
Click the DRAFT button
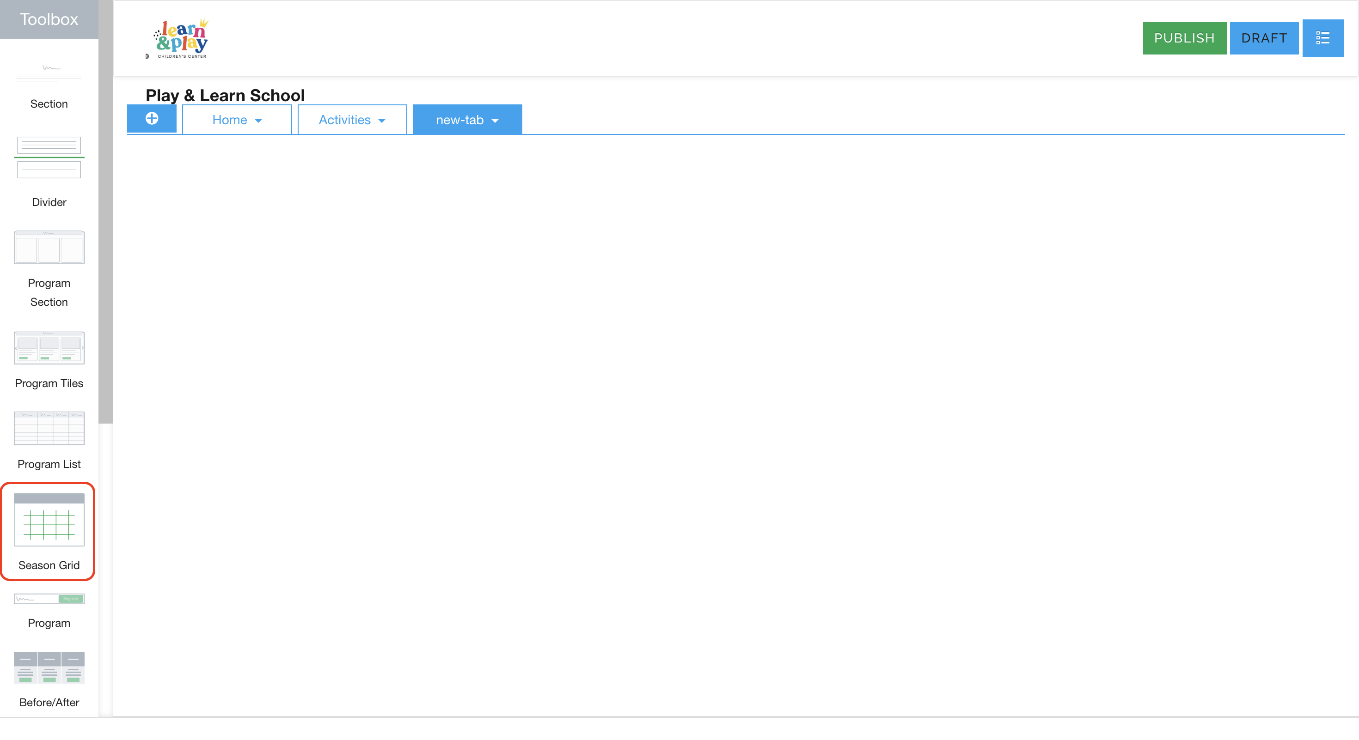coord(1263,38)
